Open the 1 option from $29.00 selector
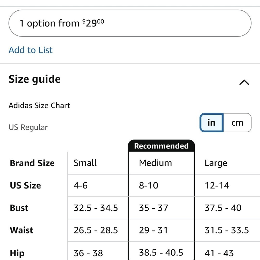The width and height of the screenshot is (260, 260). click(x=130, y=23)
